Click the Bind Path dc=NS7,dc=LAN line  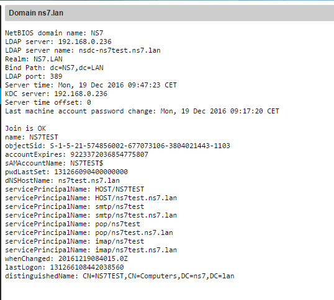click(x=54, y=68)
